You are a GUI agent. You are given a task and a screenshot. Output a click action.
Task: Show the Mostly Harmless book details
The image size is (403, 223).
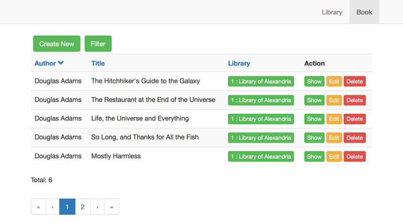314,157
